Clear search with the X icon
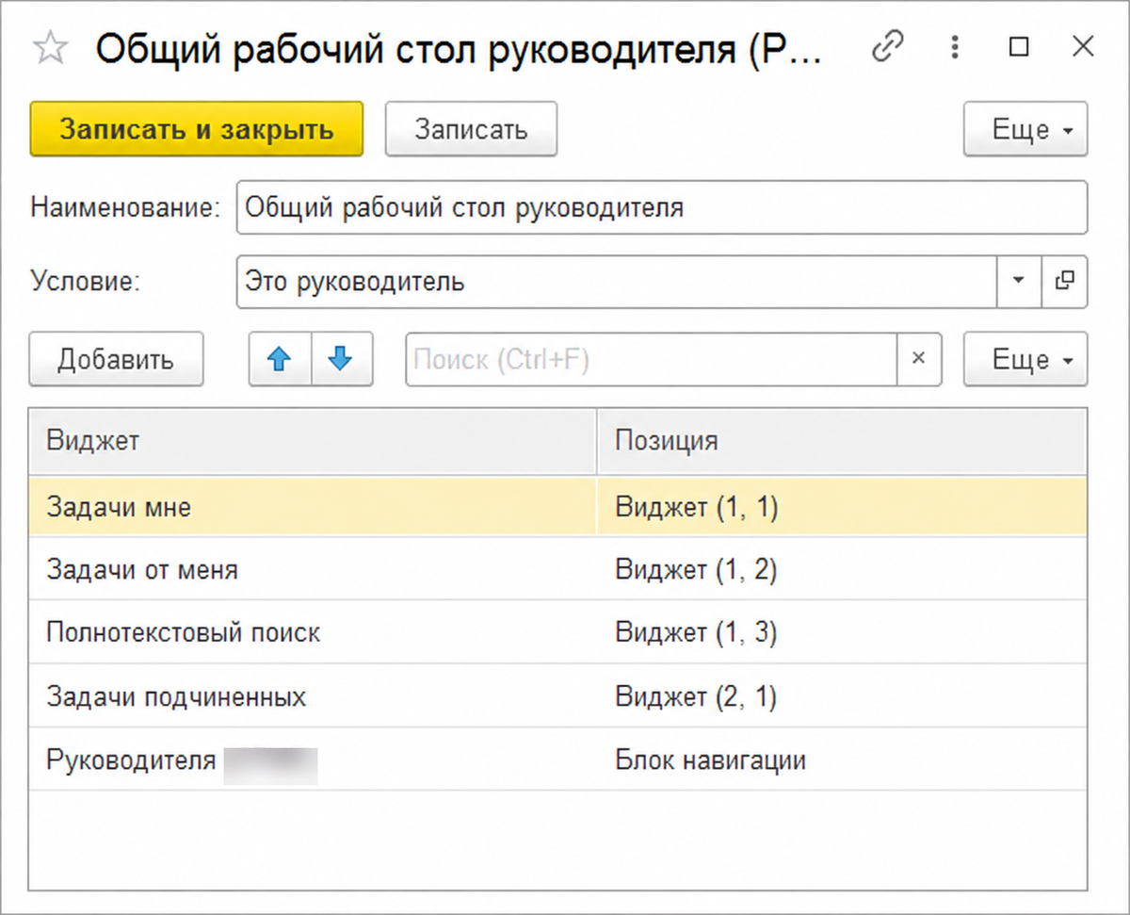The height and width of the screenshot is (915, 1130). [x=919, y=359]
